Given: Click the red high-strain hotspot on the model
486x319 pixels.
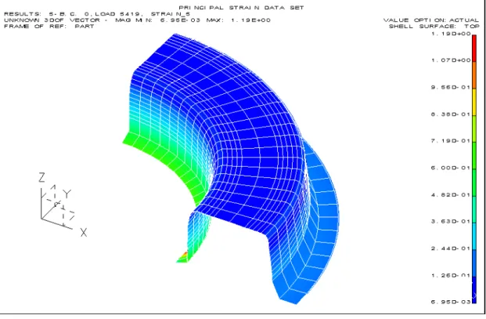Looking at the screenshot, I should (x=185, y=255).
